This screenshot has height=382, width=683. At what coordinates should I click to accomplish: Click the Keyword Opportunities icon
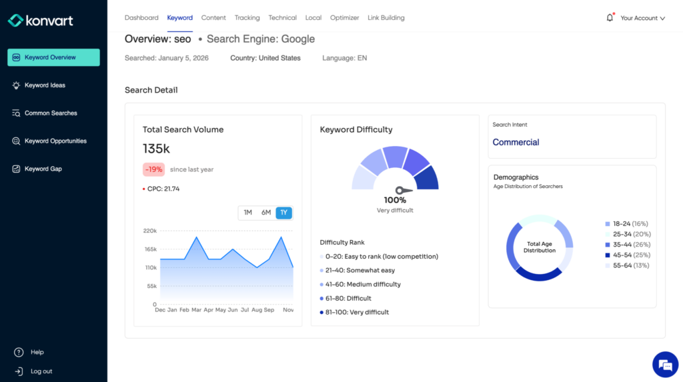[x=16, y=141]
